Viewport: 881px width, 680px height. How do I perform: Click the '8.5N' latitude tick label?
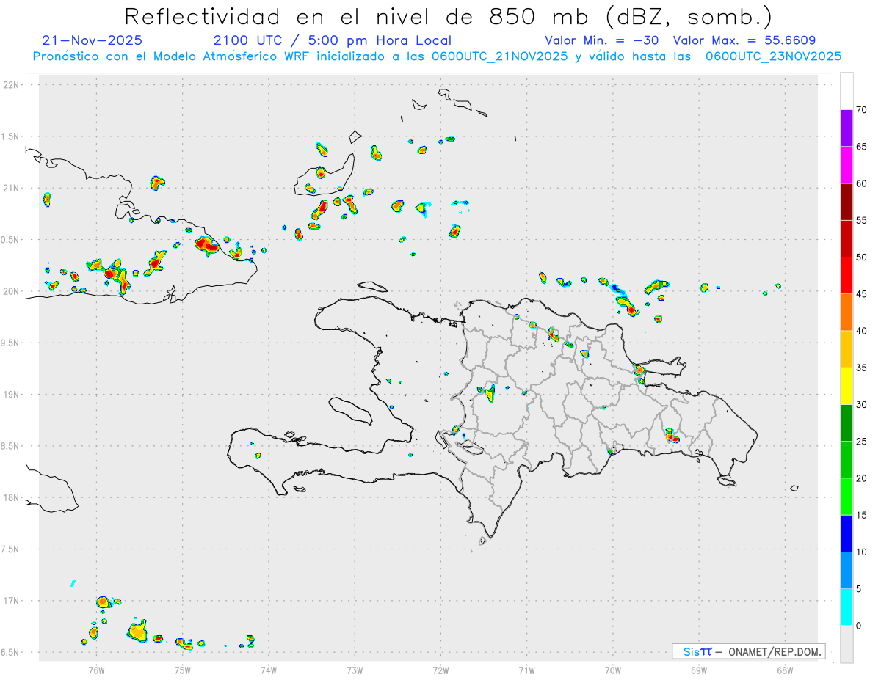point(11,446)
